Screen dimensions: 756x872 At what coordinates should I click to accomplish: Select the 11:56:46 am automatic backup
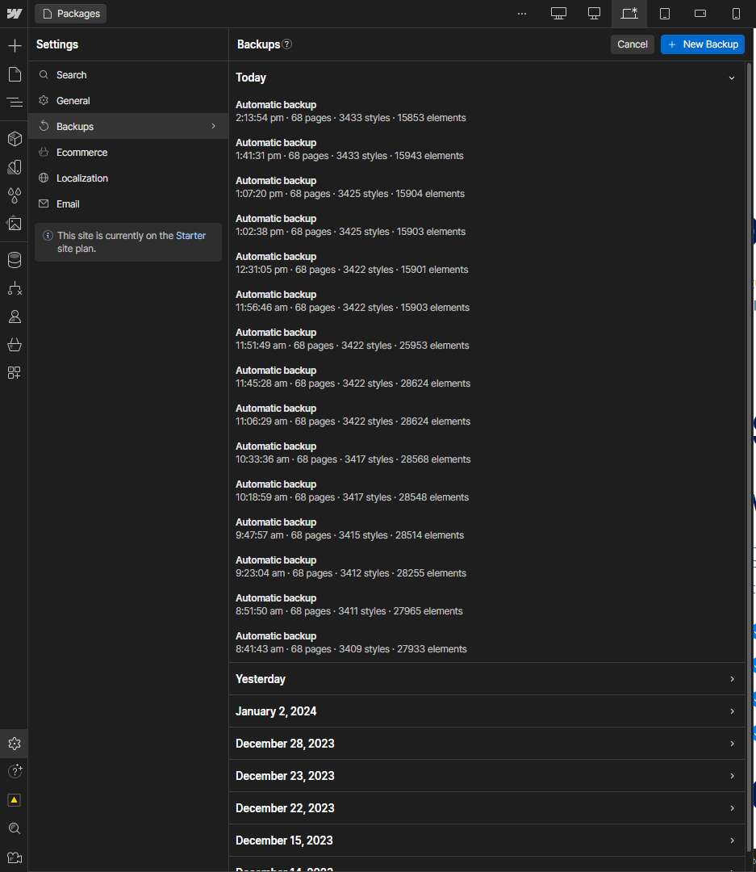click(x=487, y=301)
